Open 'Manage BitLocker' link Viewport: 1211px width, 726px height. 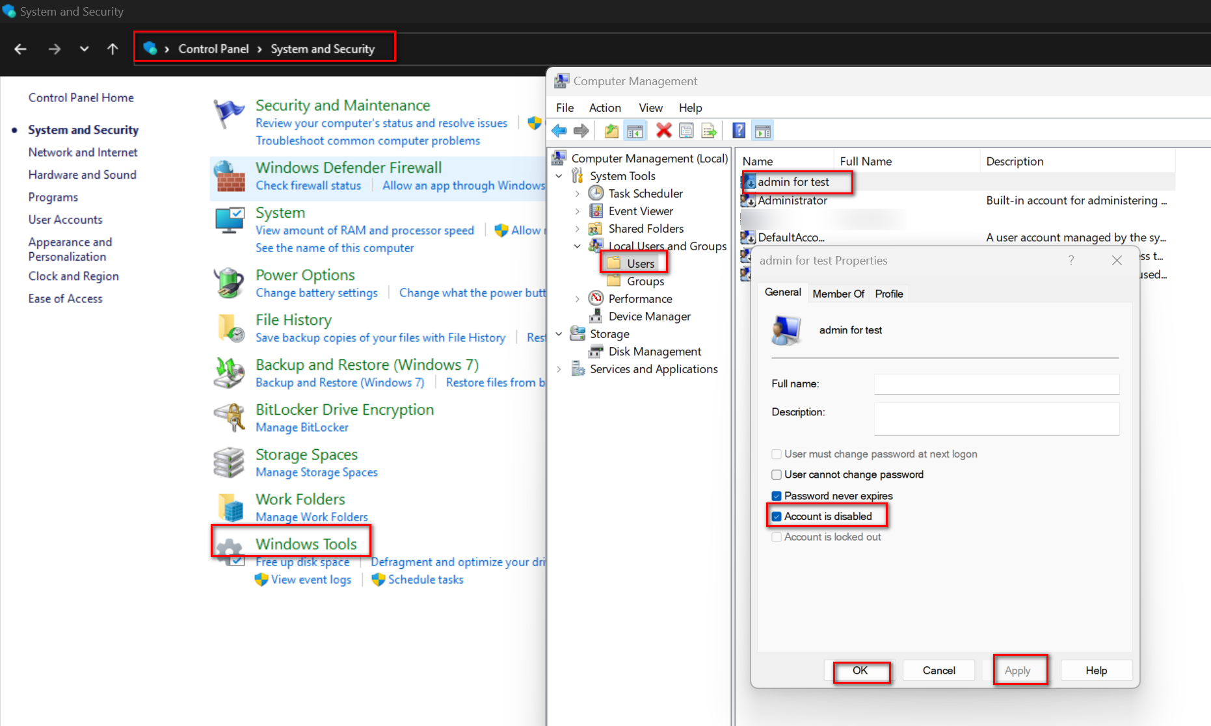pyautogui.click(x=302, y=428)
